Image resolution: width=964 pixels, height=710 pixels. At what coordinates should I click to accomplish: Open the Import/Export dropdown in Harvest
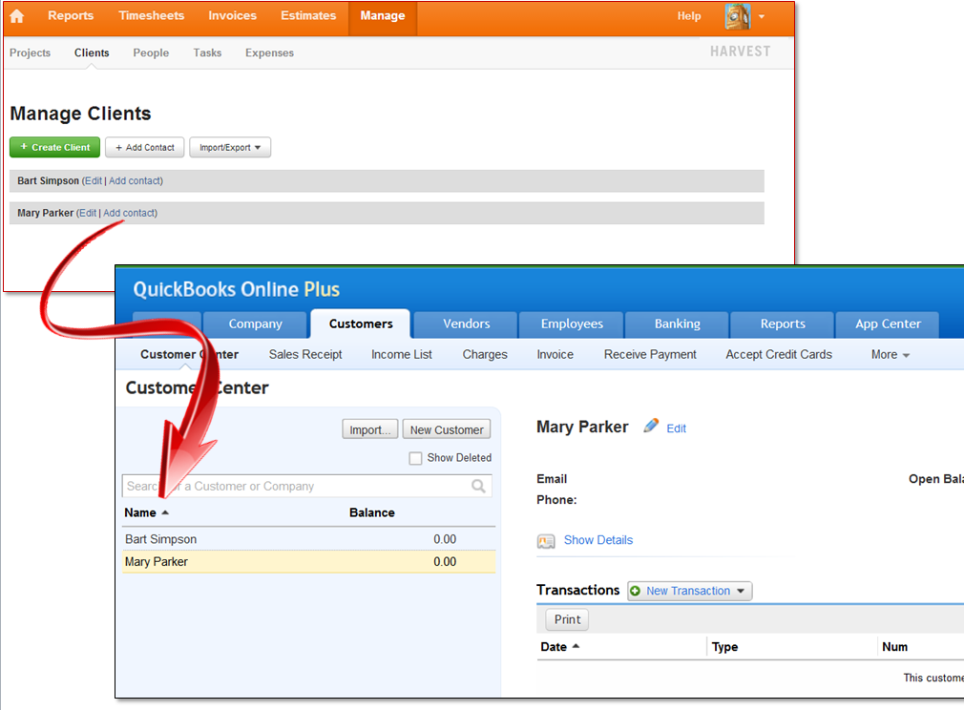(230, 148)
